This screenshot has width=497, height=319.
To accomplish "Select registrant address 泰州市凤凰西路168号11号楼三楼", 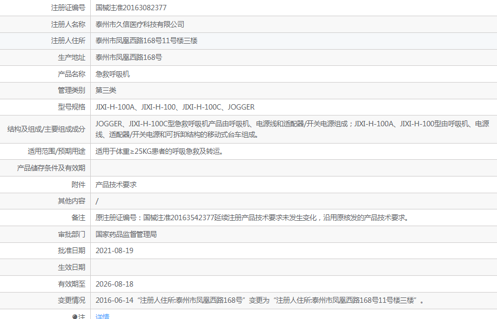I will tap(146, 40).
